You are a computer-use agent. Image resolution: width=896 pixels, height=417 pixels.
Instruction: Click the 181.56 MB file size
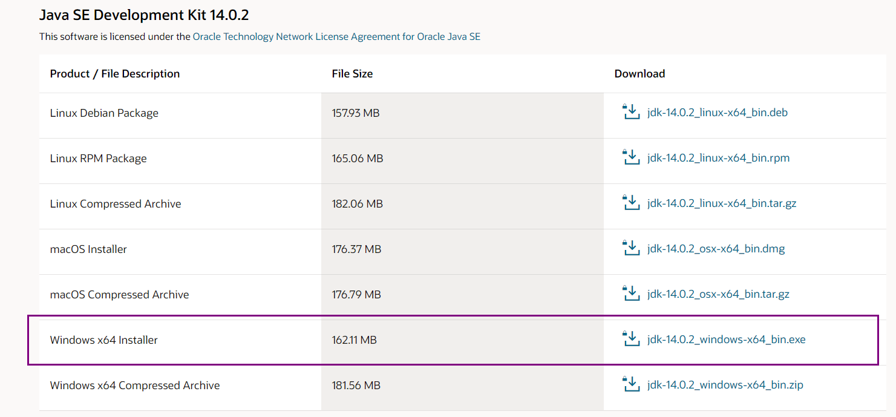[x=356, y=386]
